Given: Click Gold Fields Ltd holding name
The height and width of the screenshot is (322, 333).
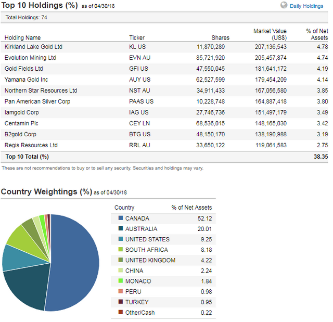Looking at the screenshot, I should pyautogui.click(x=23, y=69).
